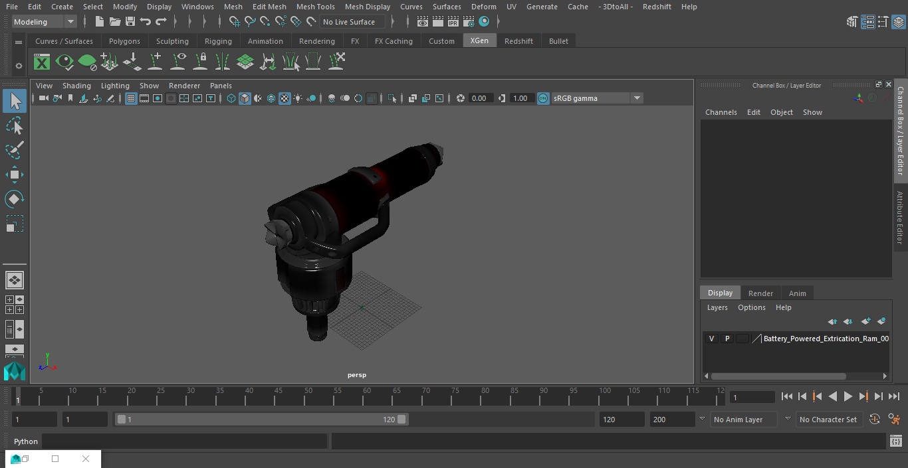
Task: Toggle layer visibility V box
Action: [x=711, y=339]
